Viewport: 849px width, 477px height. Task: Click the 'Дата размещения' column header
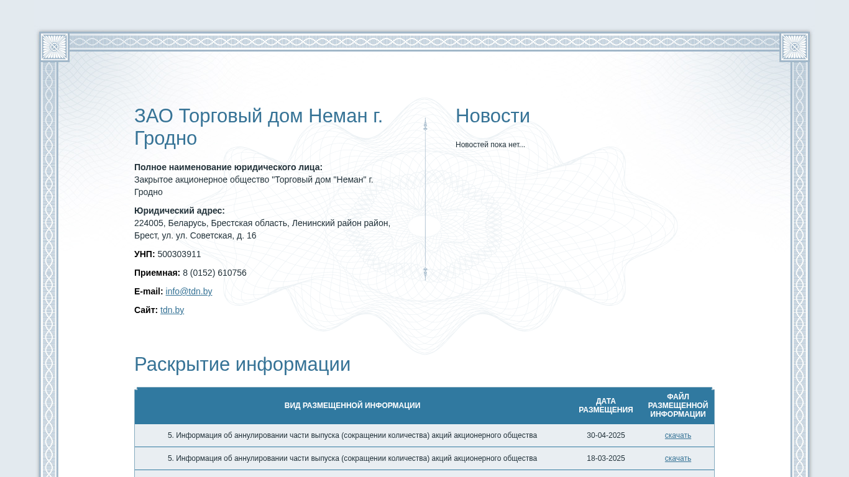[x=605, y=406]
